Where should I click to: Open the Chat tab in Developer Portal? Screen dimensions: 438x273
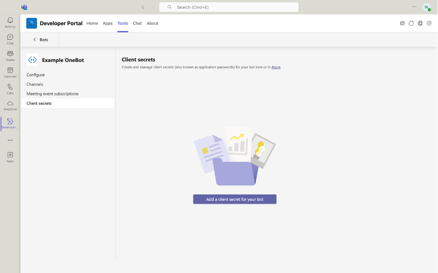pos(137,23)
